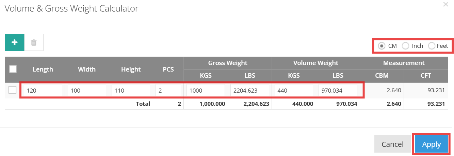Select the Feet unit radio button
The image size is (454, 156).
point(432,46)
